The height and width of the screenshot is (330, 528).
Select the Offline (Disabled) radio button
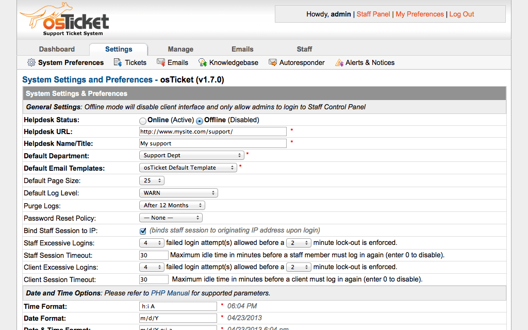coord(200,120)
